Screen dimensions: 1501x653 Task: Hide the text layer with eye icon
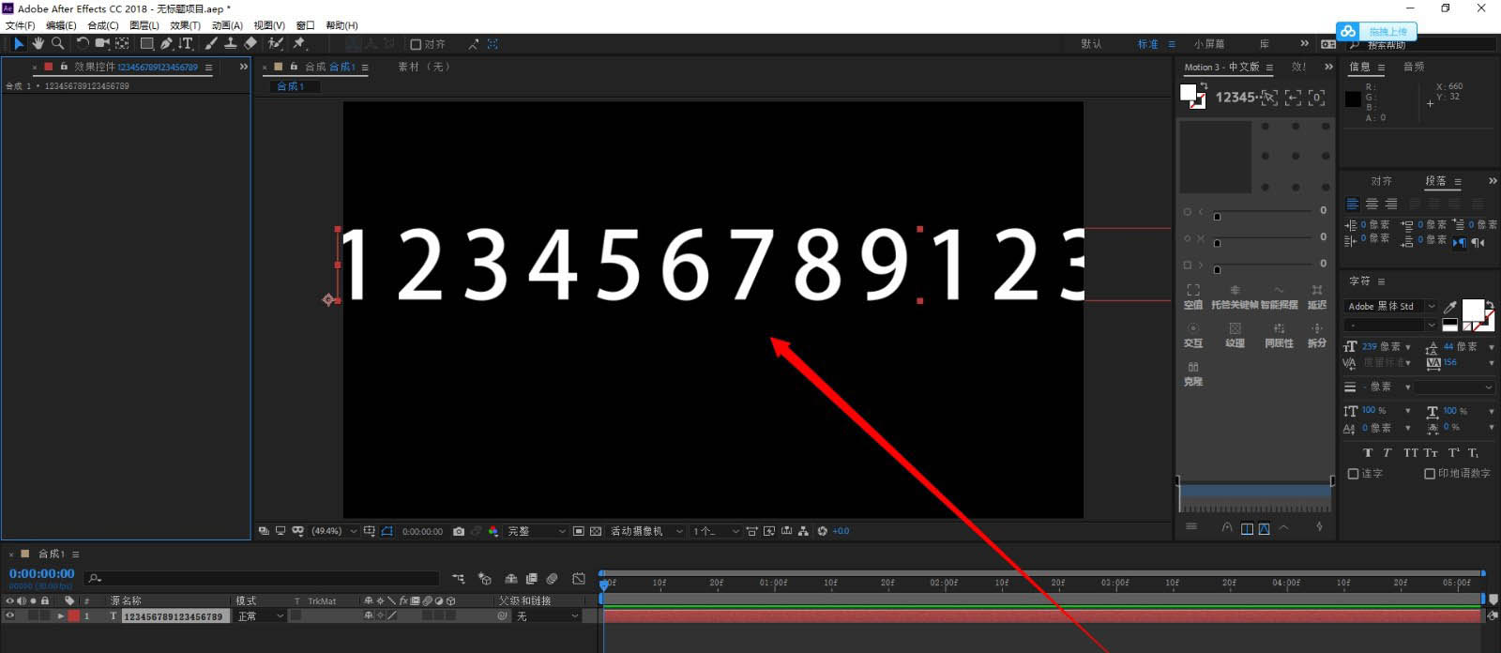pos(10,616)
